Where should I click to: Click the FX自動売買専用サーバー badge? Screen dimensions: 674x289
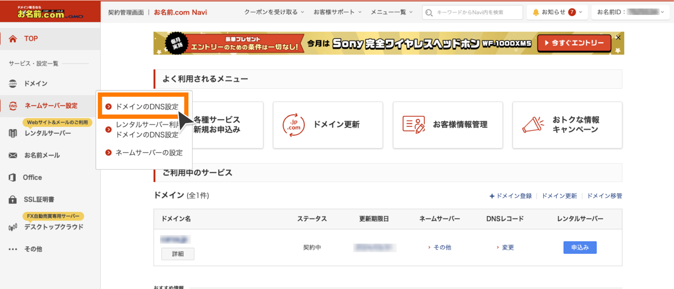53,216
